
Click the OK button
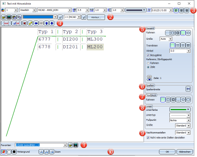pos(167,152)
